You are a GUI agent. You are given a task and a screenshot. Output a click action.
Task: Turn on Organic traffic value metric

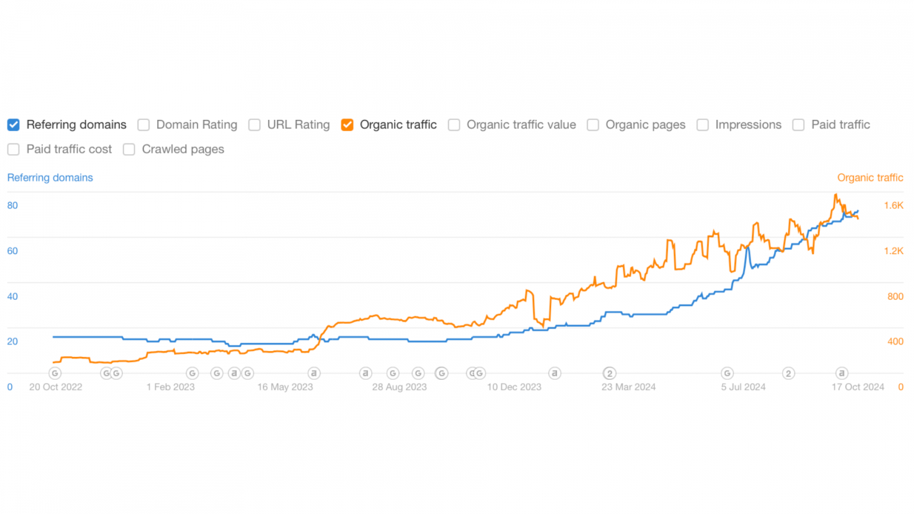tap(454, 125)
